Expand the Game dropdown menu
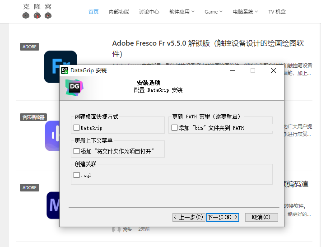 coord(214,12)
